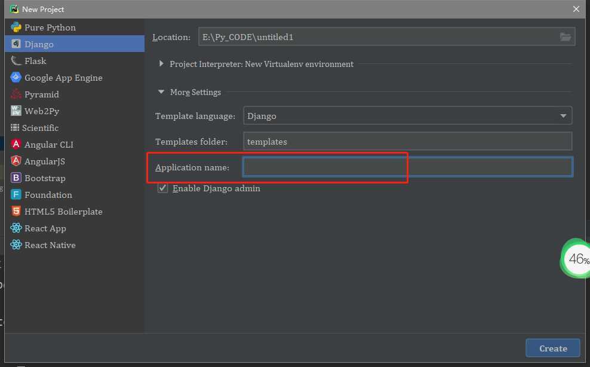The image size is (590, 367).
Task: Click the HTML5 Boilerplate icon
Action: point(16,211)
